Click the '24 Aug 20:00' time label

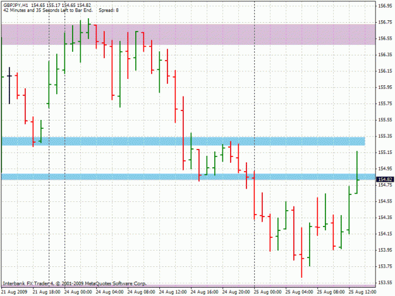(x=236, y=292)
